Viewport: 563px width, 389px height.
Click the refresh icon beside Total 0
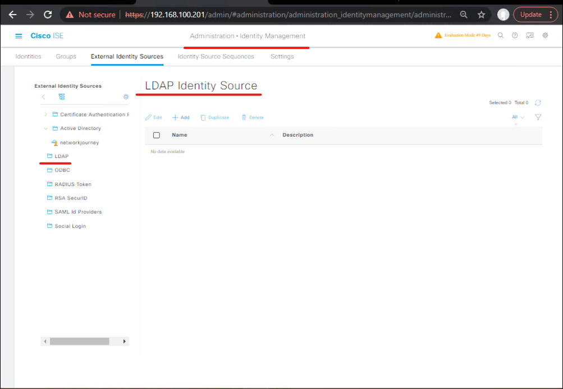(538, 103)
